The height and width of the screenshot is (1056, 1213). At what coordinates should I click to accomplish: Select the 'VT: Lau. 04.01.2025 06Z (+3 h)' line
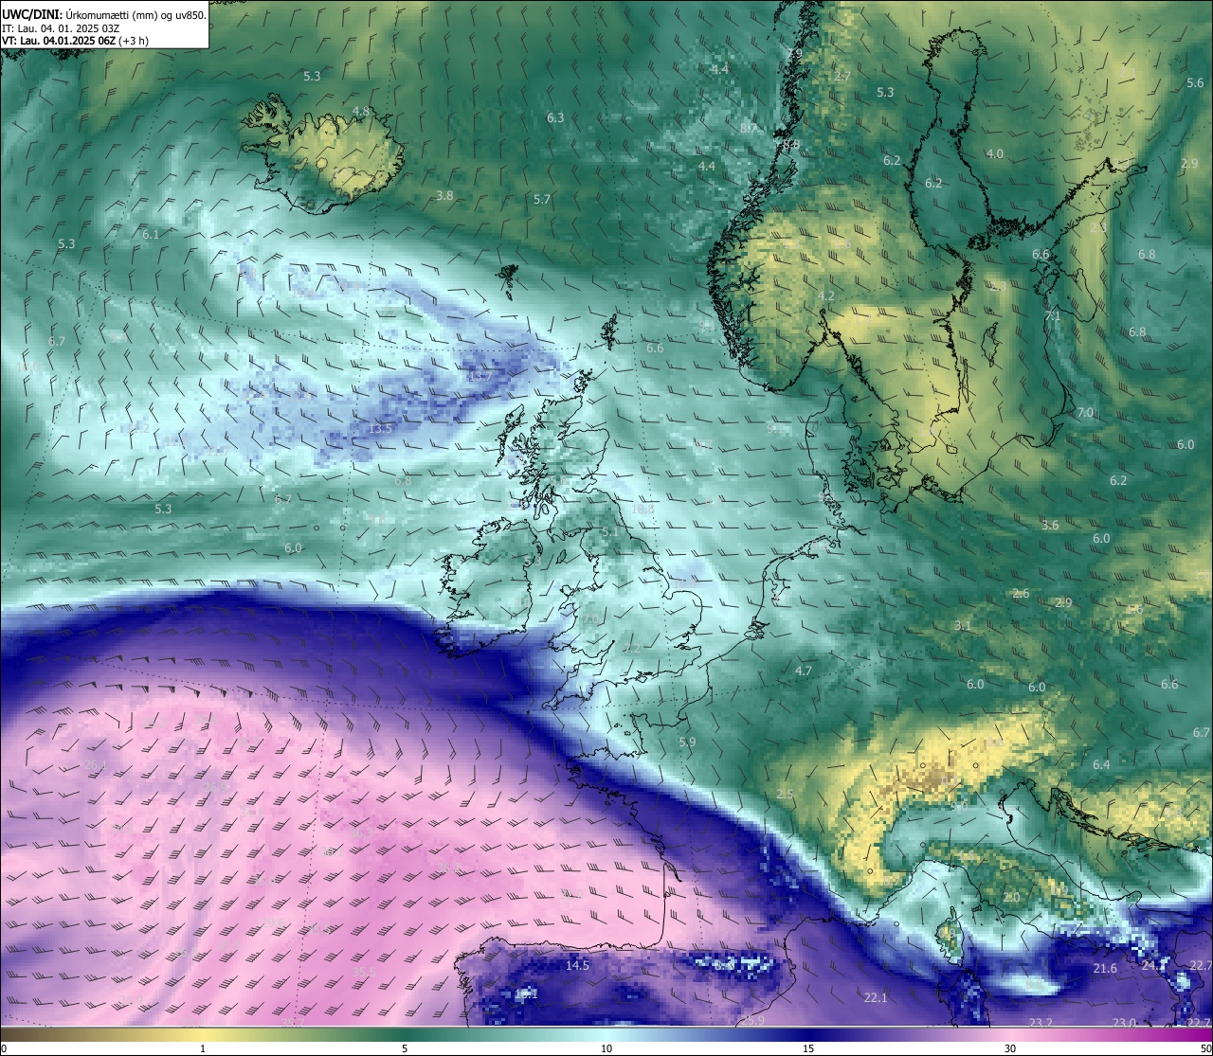pos(75,41)
